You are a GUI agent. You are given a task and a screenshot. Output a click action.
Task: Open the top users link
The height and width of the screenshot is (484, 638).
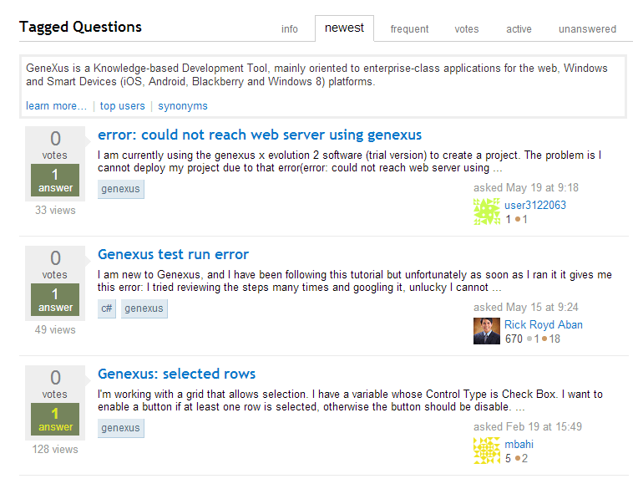(122, 106)
